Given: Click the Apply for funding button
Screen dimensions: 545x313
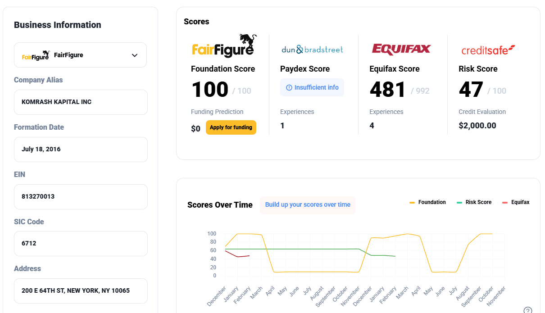Looking at the screenshot, I should 231,127.
